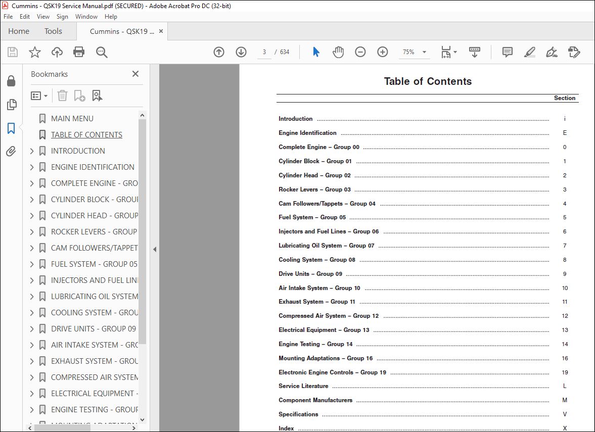
Task: Add a new bookmark icon
Action: click(x=79, y=95)
